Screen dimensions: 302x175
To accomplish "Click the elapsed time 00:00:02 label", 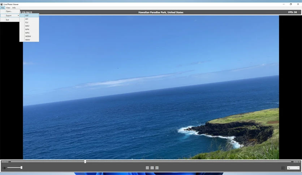I will pyautogui.click(x=5, y=162).
